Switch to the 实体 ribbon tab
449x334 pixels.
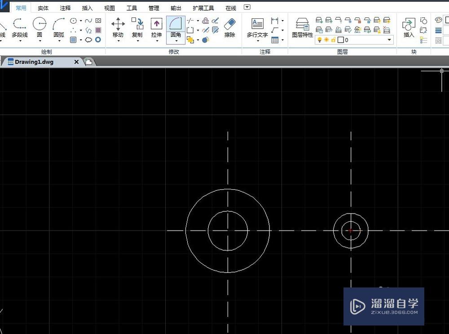[43, 8]
